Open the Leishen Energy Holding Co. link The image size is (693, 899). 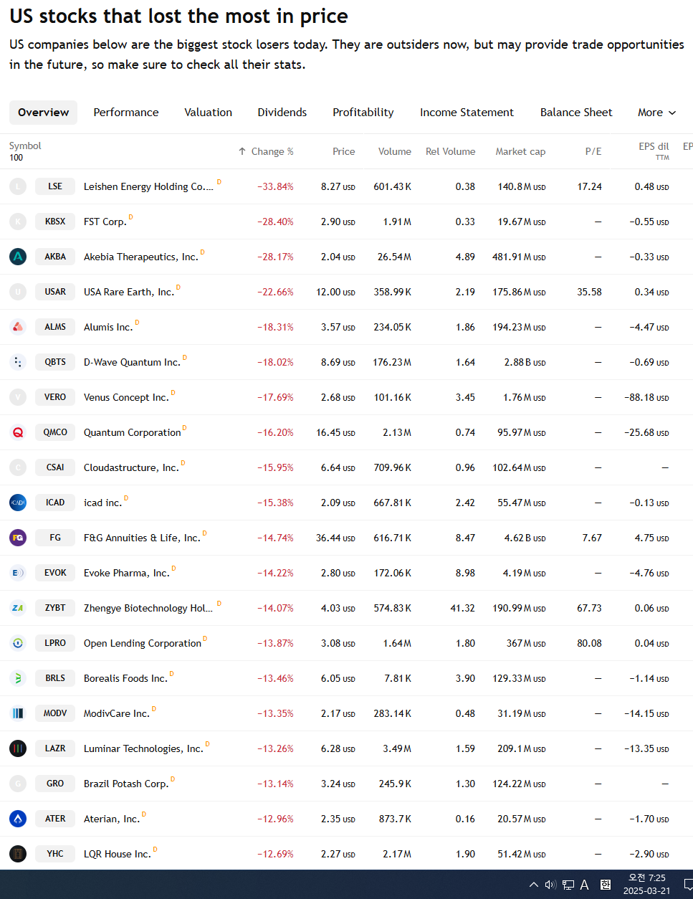coord(148,186)
